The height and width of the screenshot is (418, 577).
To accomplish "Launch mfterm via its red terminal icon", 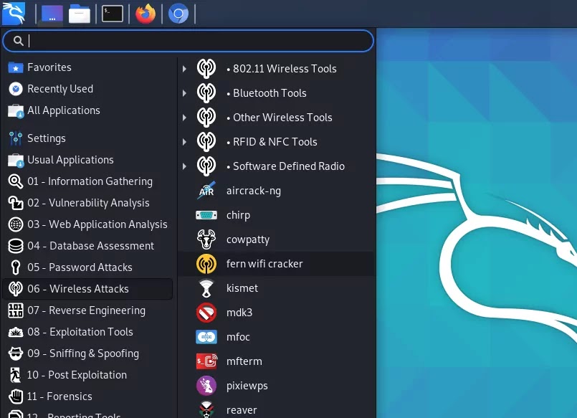I will (206, 361).
